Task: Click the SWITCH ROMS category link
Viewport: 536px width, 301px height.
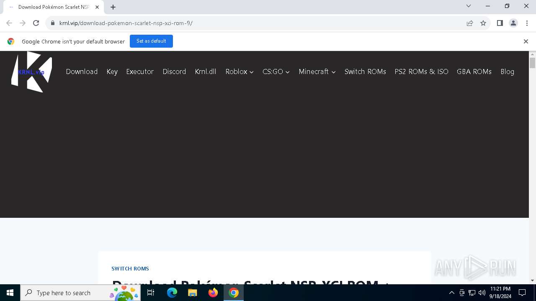Action: tap(130, 268)
